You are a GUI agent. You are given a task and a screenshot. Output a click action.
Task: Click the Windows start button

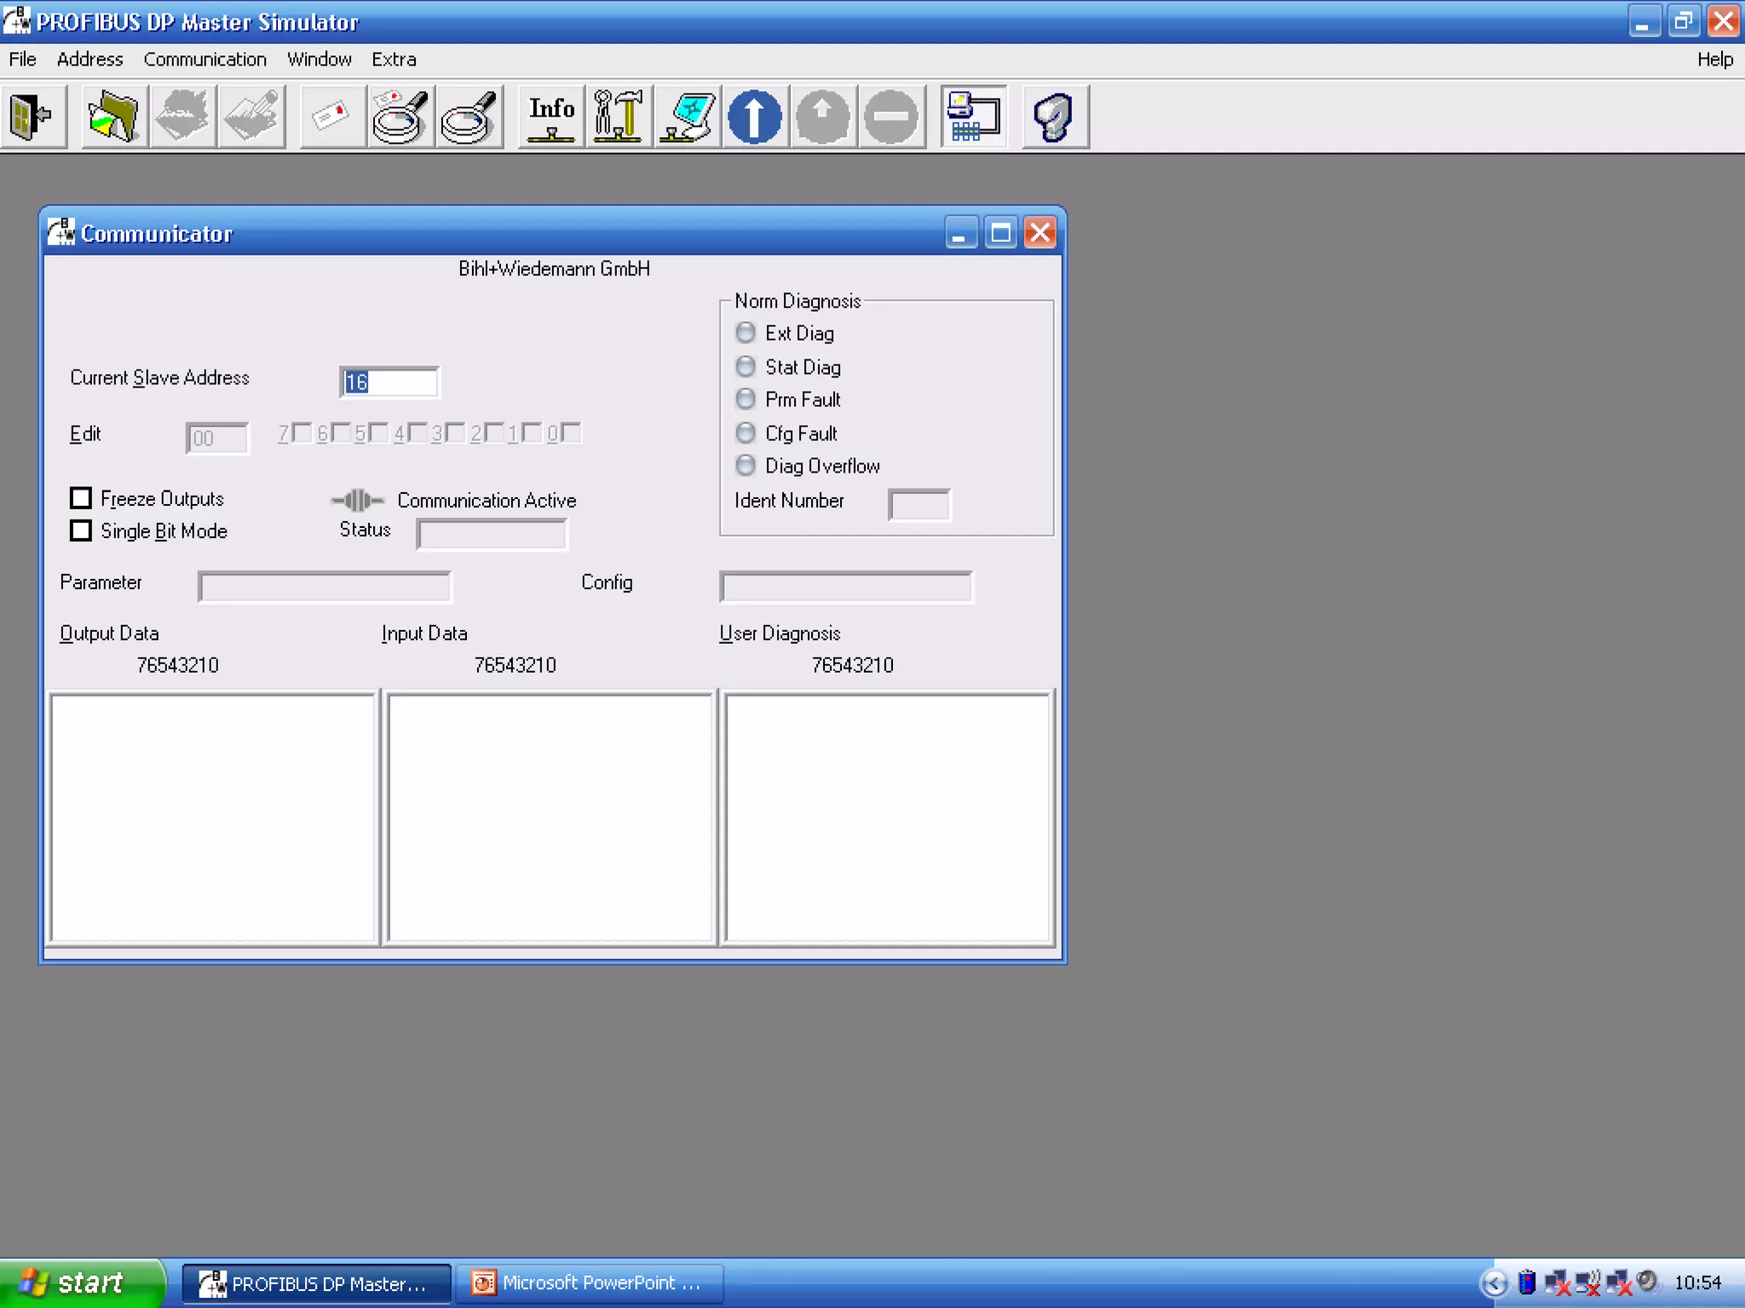(x=81, y=1282)
